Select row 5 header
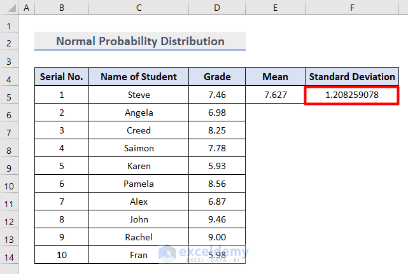 [x=9, y=95]
